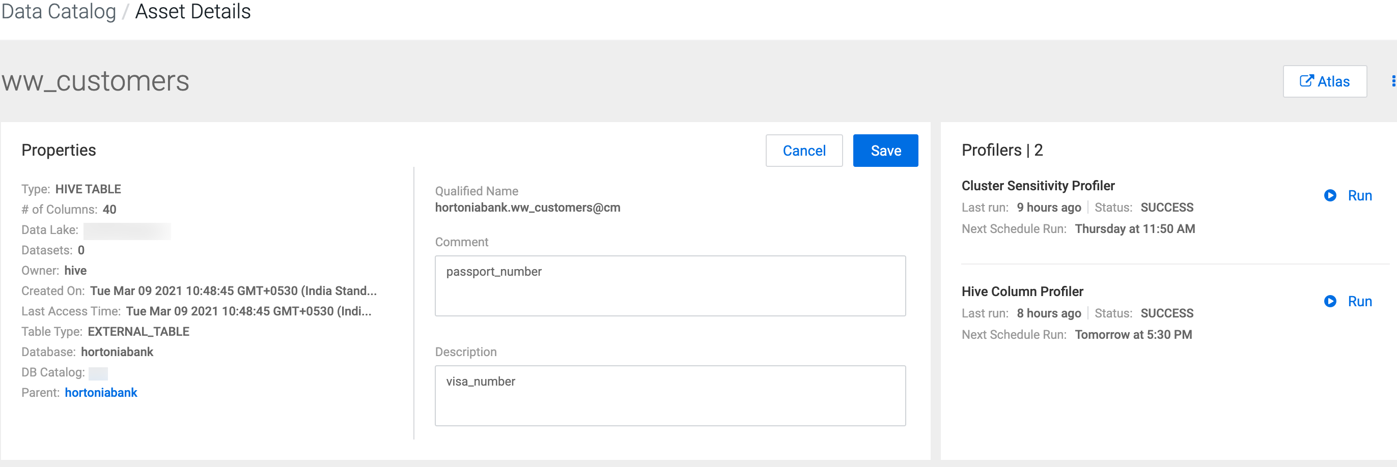Click the truncated Created On date value
This screenshot has width=1397, height=467.
(x=233, y=291)
